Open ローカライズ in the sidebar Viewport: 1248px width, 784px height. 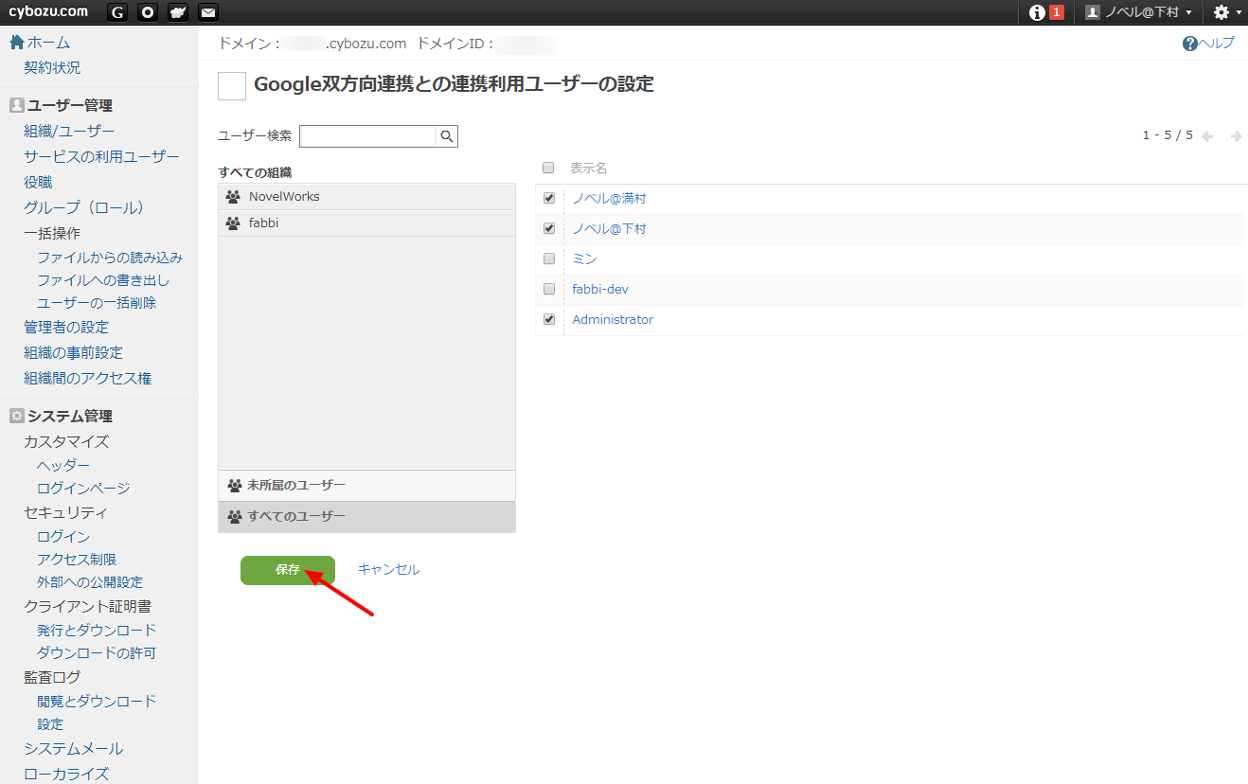66,774
